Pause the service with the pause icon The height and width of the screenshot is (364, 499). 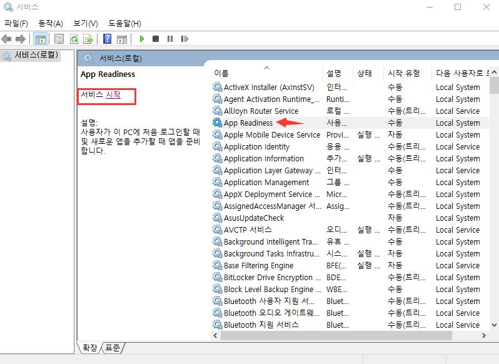[170, 39]
